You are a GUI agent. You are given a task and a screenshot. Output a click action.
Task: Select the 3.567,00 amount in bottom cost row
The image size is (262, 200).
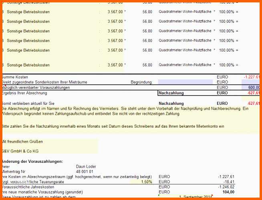coord(115,65)
